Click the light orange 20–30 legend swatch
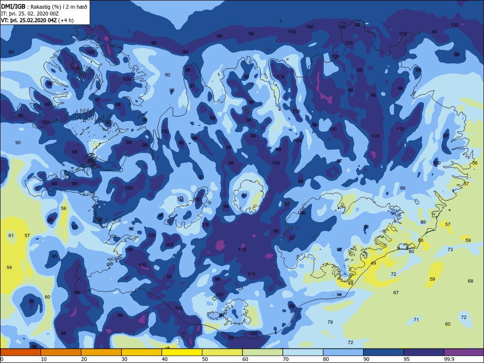The height and width of the screenshot is (363, 484). [101, 352]
